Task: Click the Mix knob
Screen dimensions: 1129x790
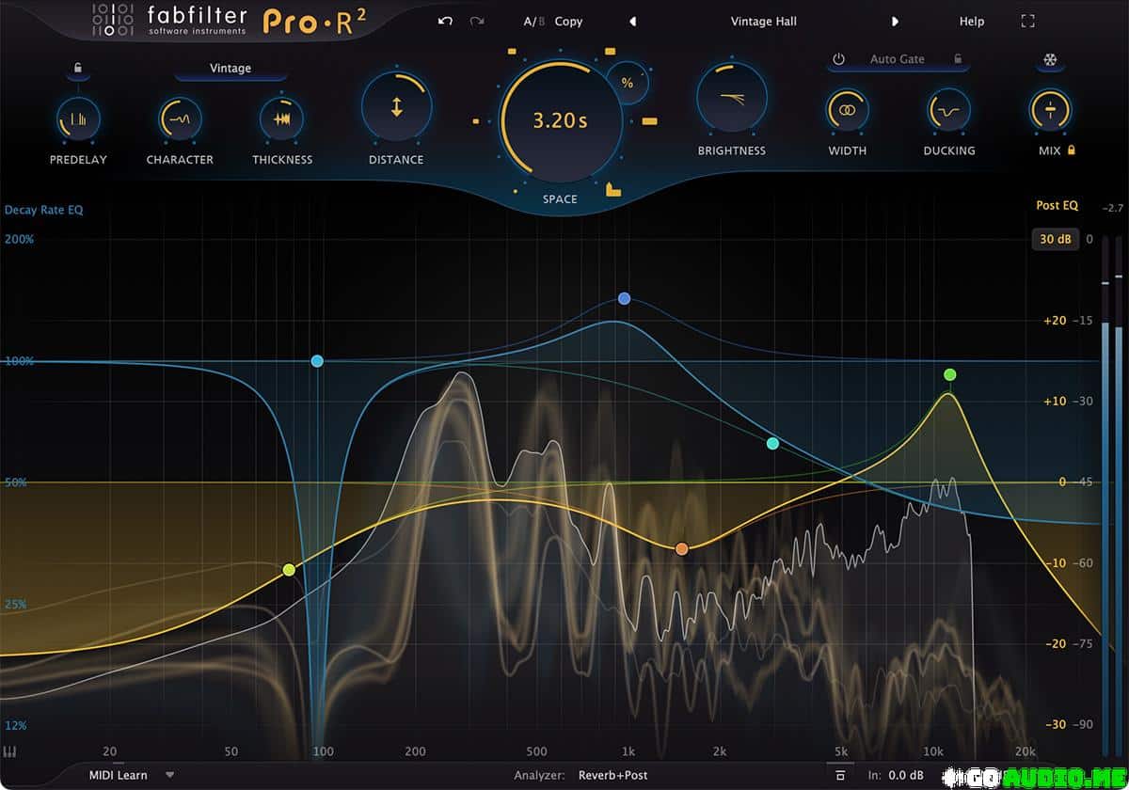Action: pos(1050,110)
